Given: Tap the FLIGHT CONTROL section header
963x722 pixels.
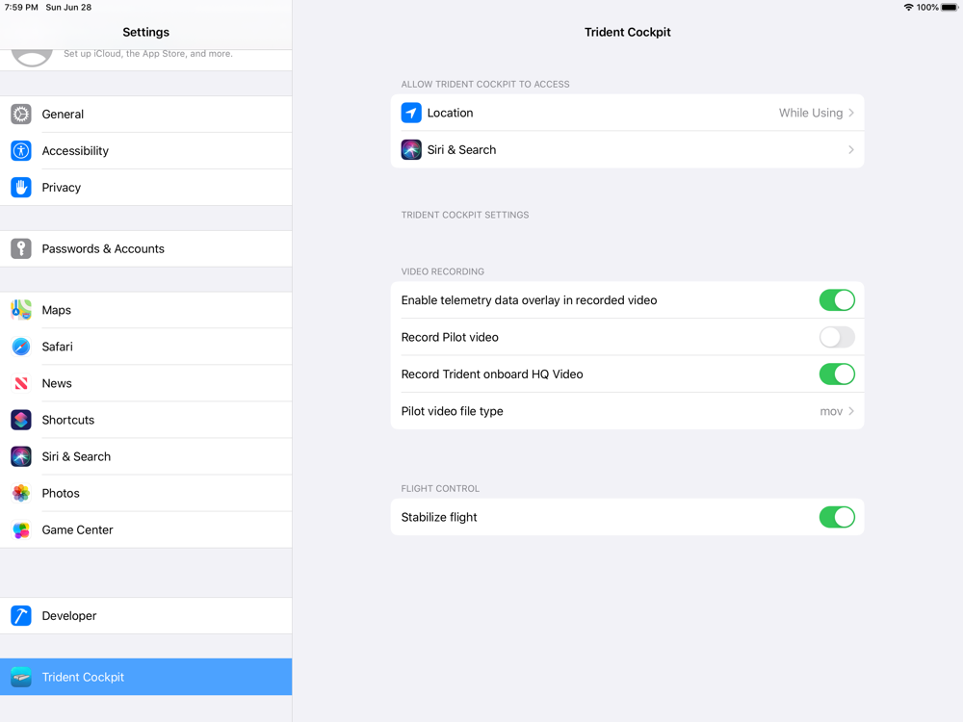Looking at the screenshot, I should (x=440, y=489).
